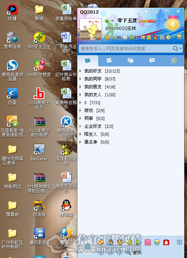Image resolution: width=187 pixels, height=258 pixels.
Task: Select the 多星报价单 spreadsheet file
Action: click(x=66, y=12)
